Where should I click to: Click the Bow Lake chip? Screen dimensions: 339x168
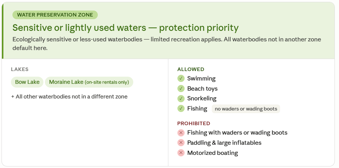point(27,82)
